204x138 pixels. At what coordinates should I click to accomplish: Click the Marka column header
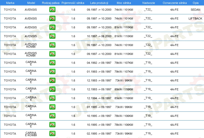point(10,3)
